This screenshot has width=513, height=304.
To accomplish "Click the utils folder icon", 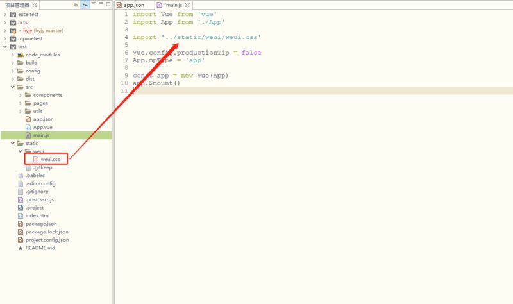I will click(28, 111).
